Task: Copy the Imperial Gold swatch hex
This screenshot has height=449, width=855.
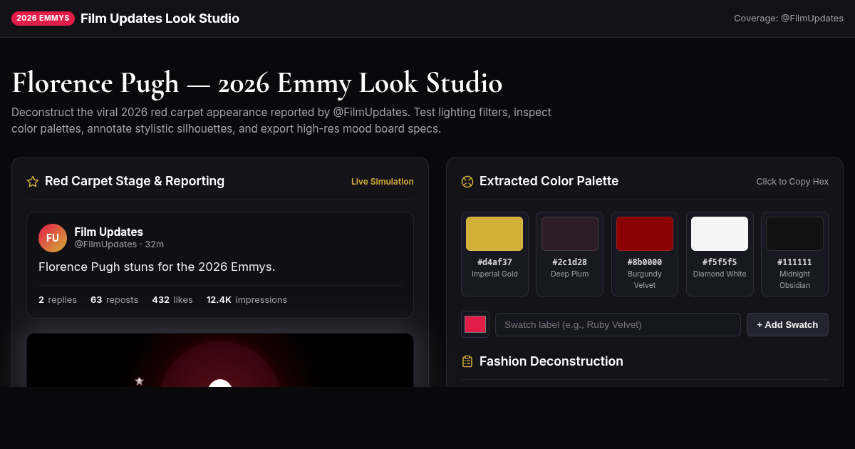Action: click(494, 254)
